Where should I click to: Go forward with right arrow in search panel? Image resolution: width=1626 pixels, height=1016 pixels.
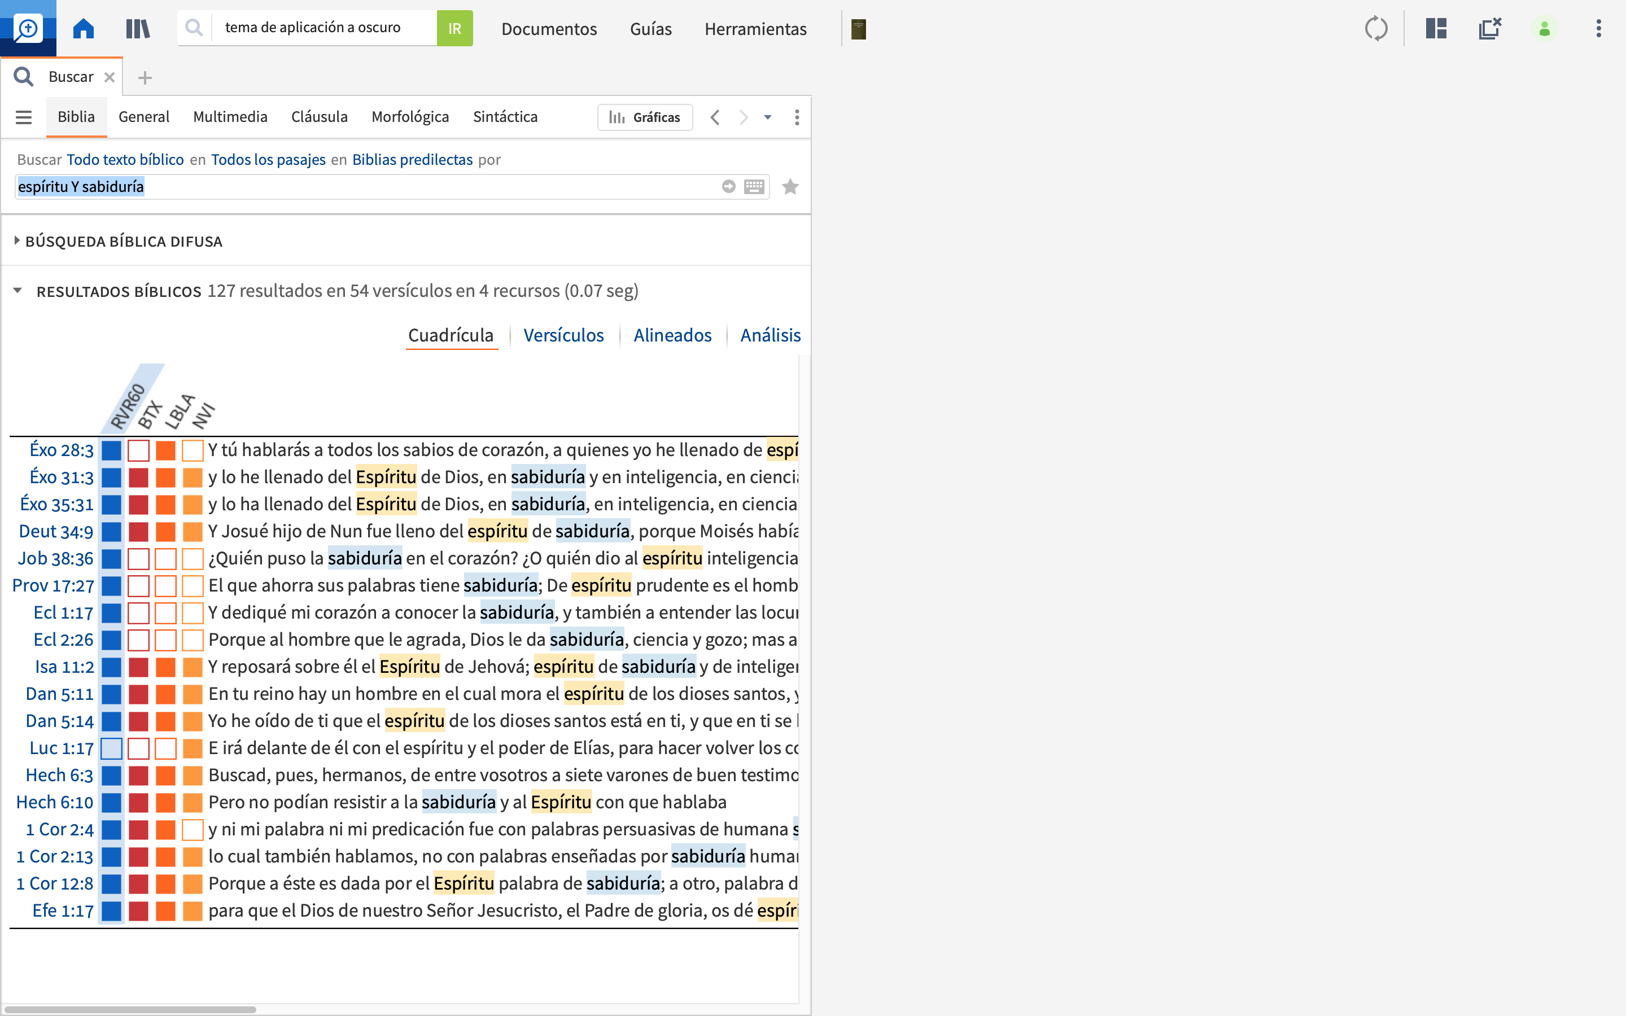pos(743,117)
